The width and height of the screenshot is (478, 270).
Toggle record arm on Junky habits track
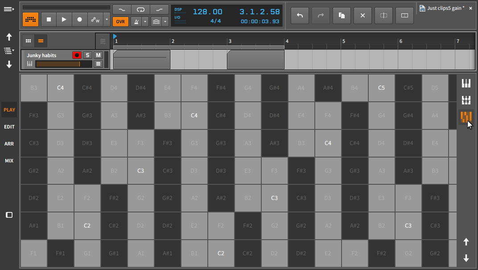click(x=77, y=55)
